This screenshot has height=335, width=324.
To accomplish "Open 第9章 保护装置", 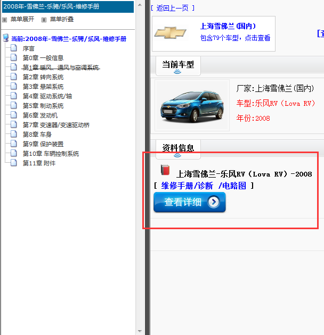I will [43, 144].
